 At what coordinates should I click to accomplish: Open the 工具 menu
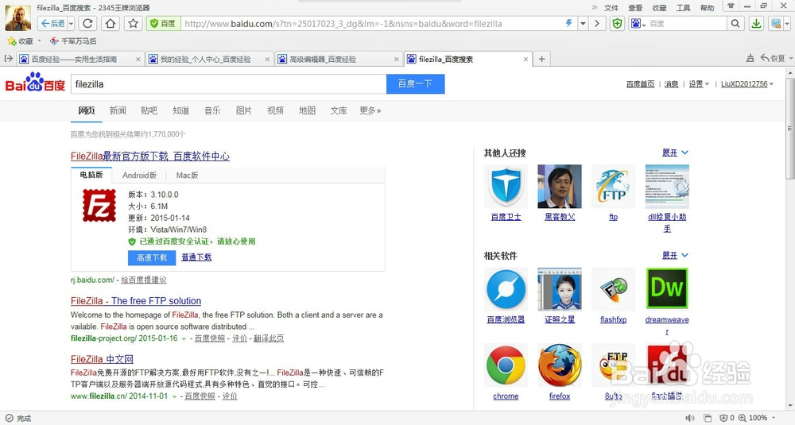(x=683, y=8)
